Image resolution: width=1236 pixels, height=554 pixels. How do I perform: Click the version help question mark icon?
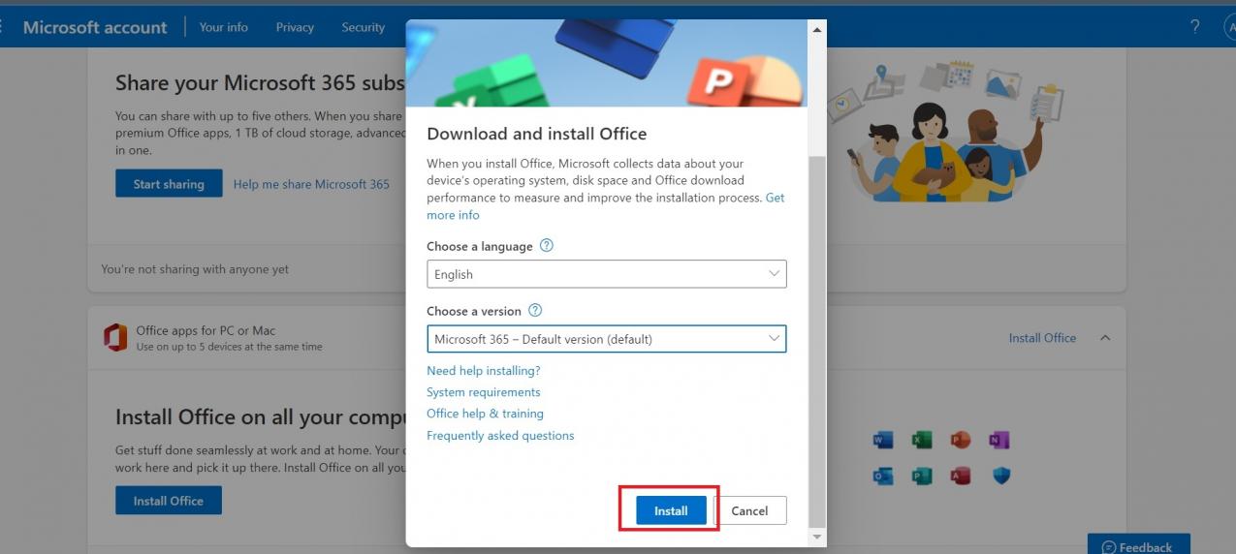point(535,311)
